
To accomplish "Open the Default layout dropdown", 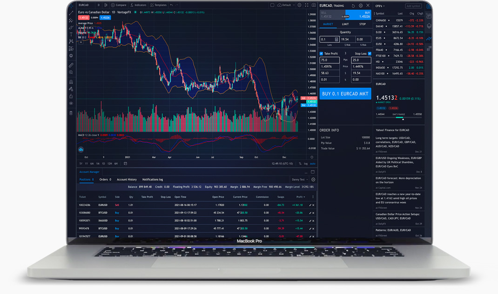I will coord(286,5).
